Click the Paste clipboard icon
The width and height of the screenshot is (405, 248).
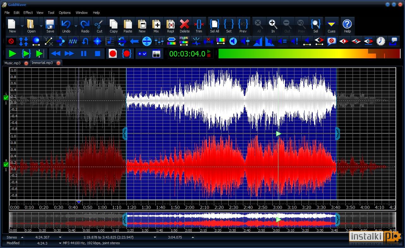(128, 26)
